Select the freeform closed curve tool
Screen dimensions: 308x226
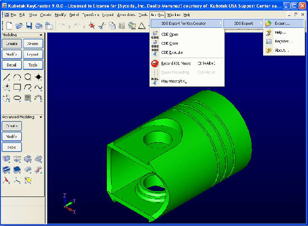7,98
